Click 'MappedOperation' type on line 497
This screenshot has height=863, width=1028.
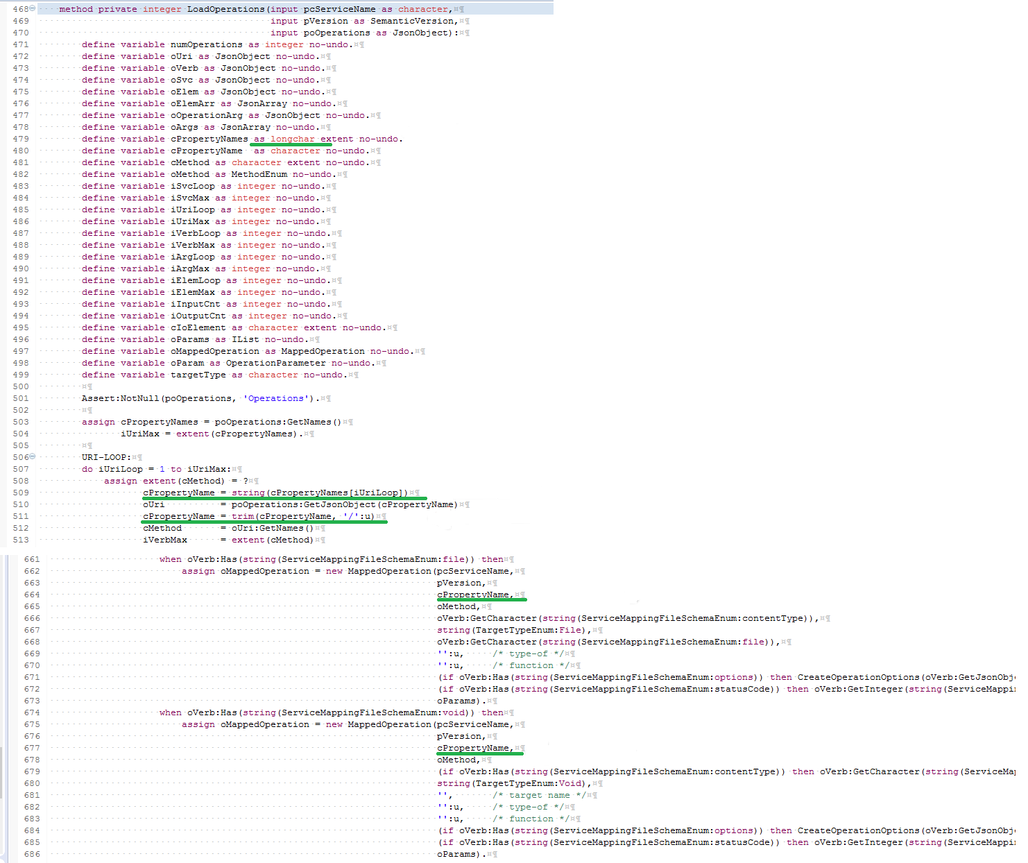[323, 351]
